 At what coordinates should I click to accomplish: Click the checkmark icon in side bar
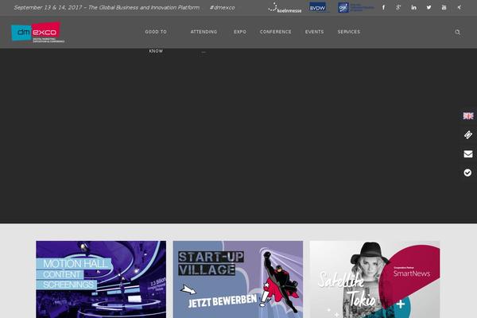[x=468, y=173]
